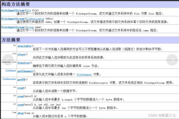Viewport: 179px width, 119px height.
Task: Select the 方法摘要 heading text
Action: (11, 40)
